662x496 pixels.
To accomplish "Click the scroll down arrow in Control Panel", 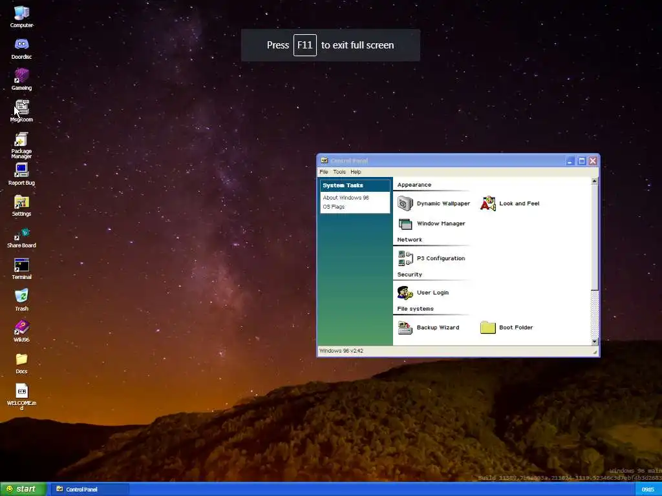I will pos(595,342).
